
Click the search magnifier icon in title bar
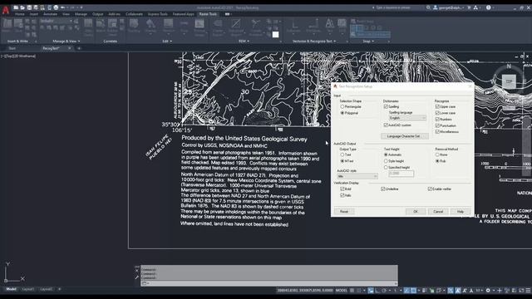click(429, 7)
